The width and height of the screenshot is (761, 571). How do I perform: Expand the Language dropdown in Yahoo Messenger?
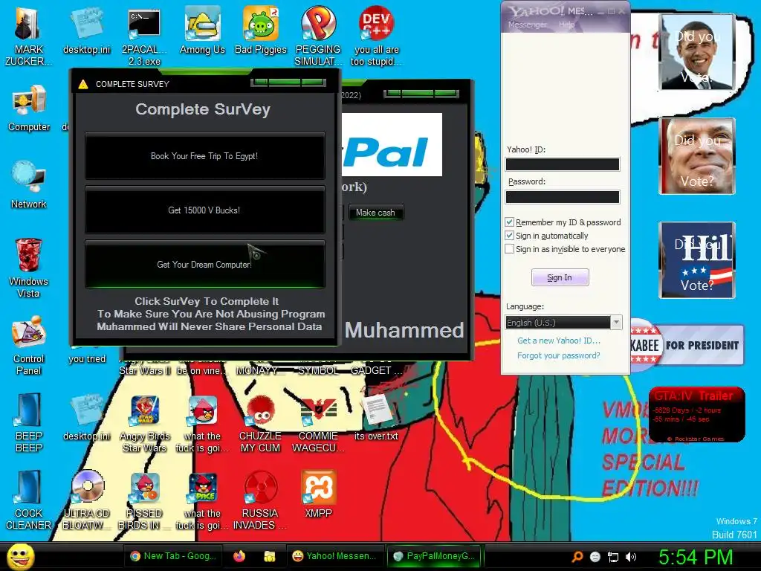[x=616, y=323]
